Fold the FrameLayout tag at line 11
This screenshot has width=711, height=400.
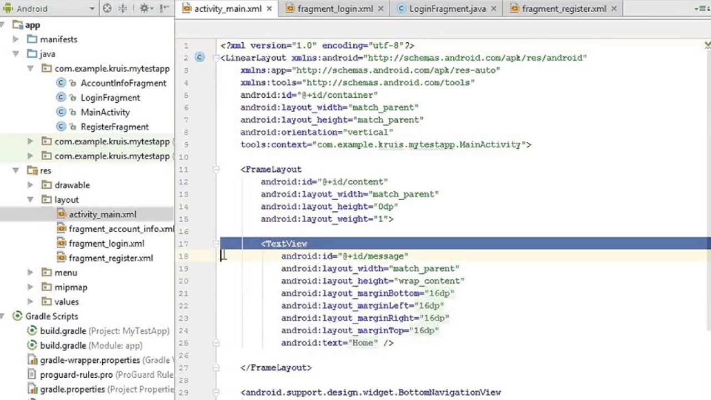(x=216, y=169)
